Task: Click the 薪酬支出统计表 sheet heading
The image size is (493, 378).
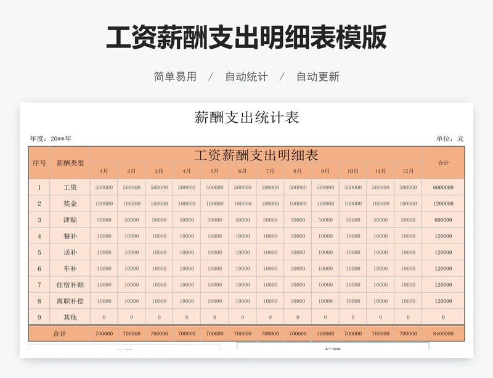Action: pyautogui.click(x=246, y=117)
